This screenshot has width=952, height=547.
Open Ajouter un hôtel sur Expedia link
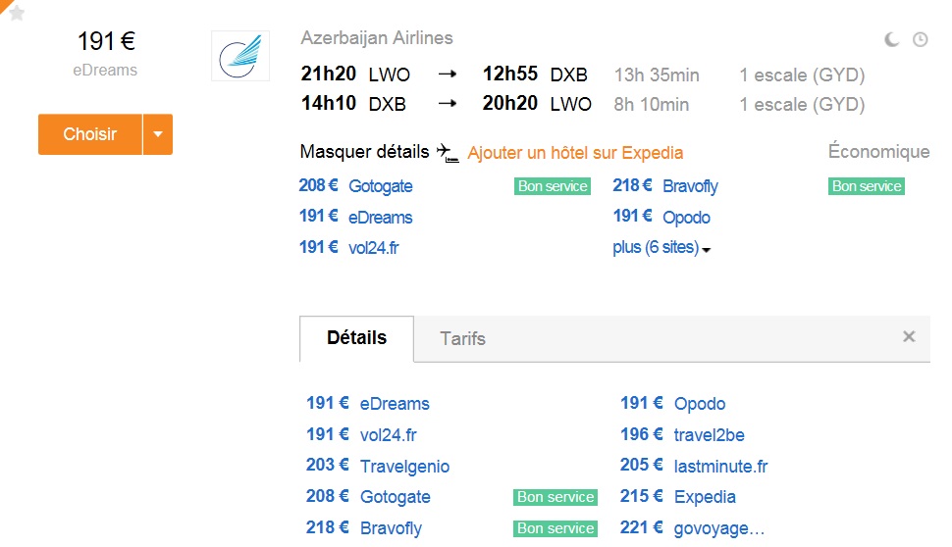(x=575, y=153)
